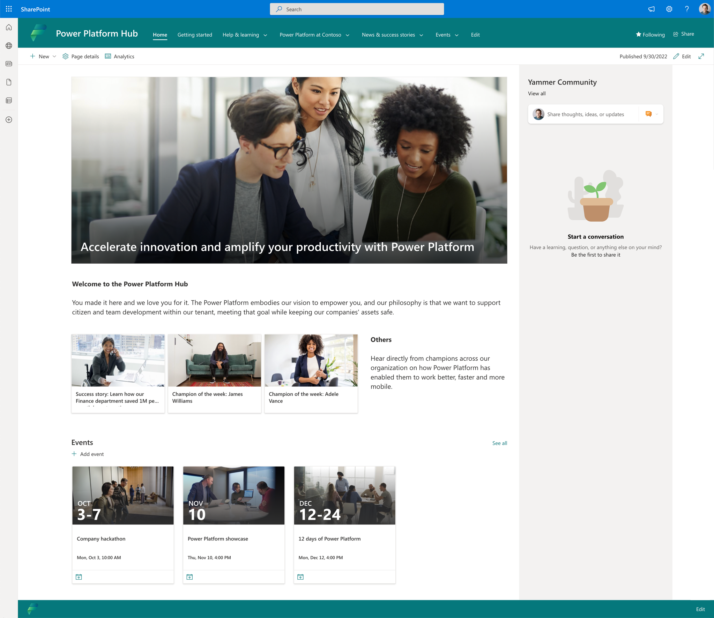
Task: Open the Getting started tab
Action: (x=195, y=35)
